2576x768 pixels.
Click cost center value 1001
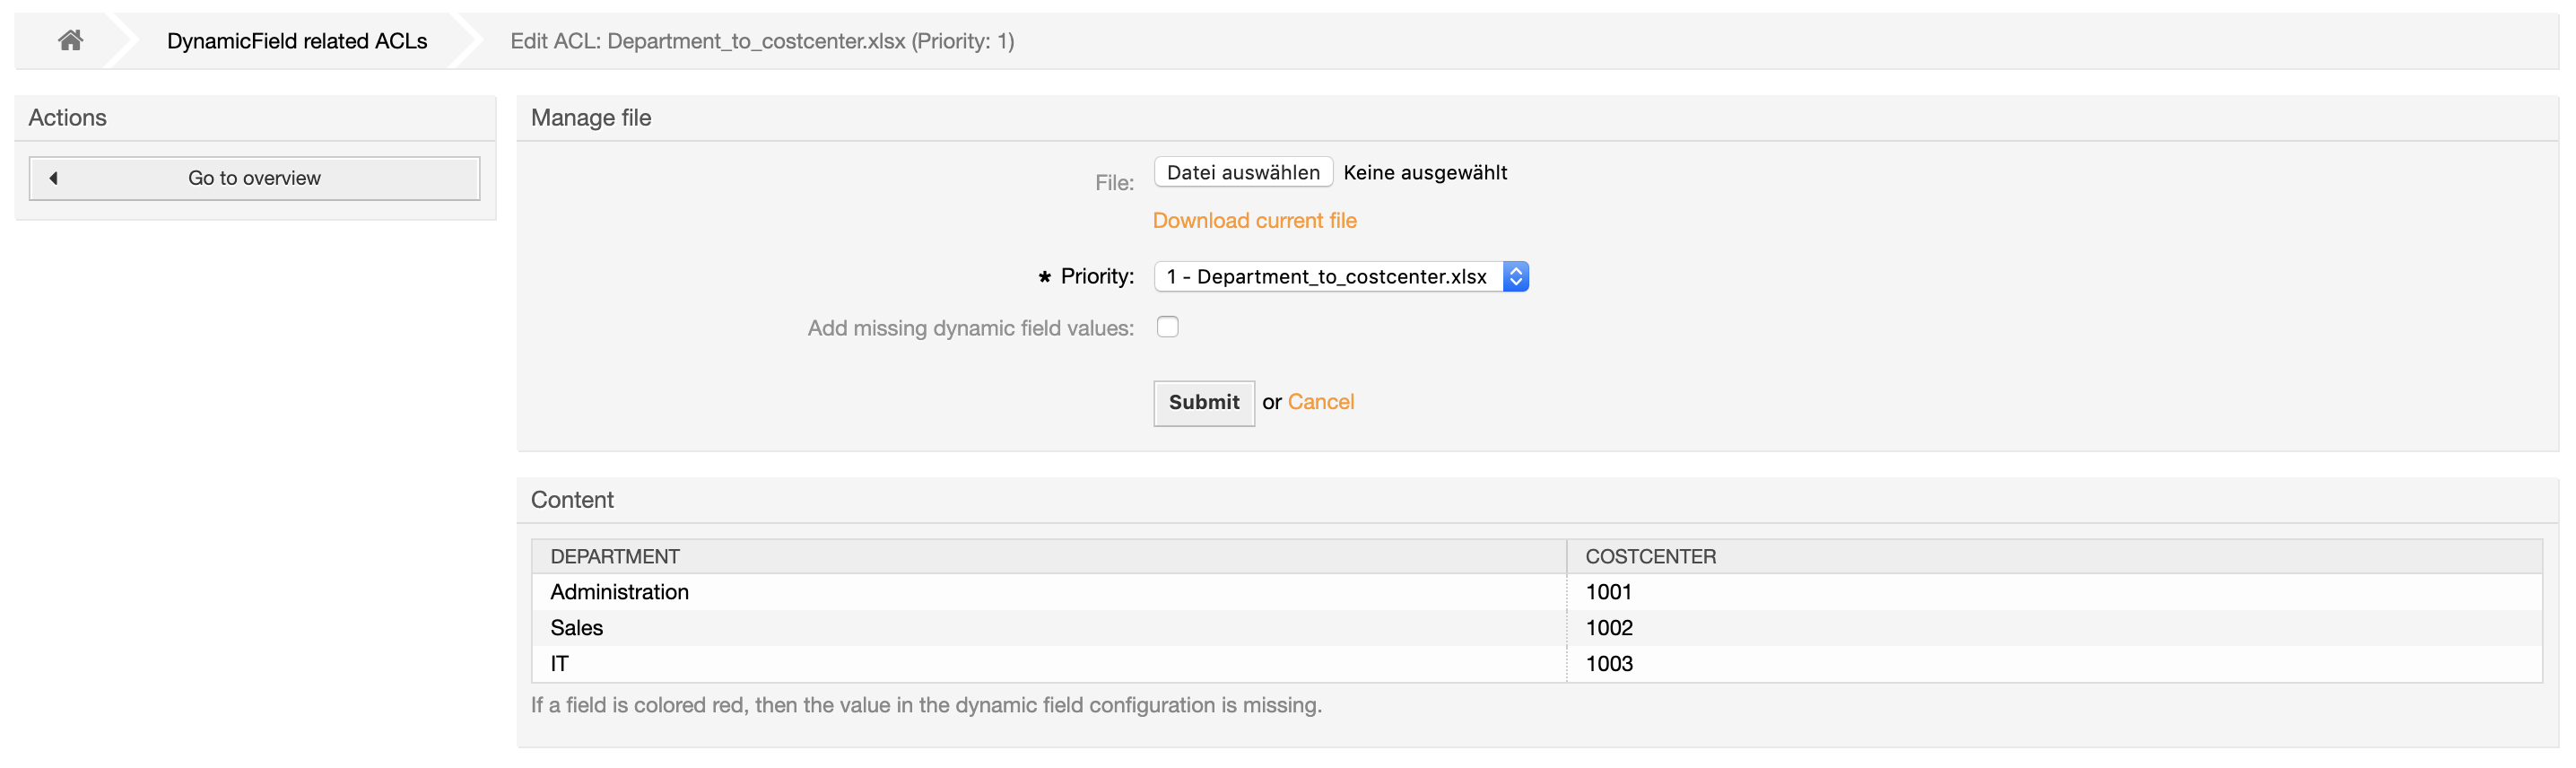1608,592
